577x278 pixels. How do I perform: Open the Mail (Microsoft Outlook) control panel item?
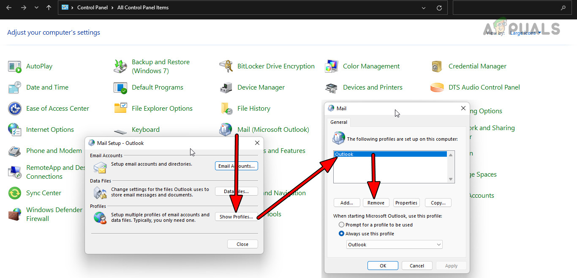[274, 129]
